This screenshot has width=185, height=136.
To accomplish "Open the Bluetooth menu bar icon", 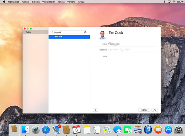I will tap(165, 2).
